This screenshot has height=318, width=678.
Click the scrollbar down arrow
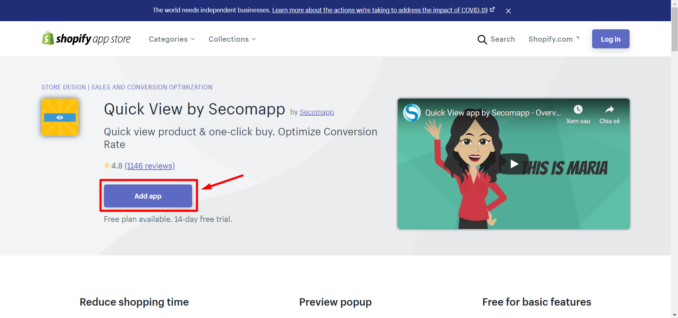[x=674, y=315]
